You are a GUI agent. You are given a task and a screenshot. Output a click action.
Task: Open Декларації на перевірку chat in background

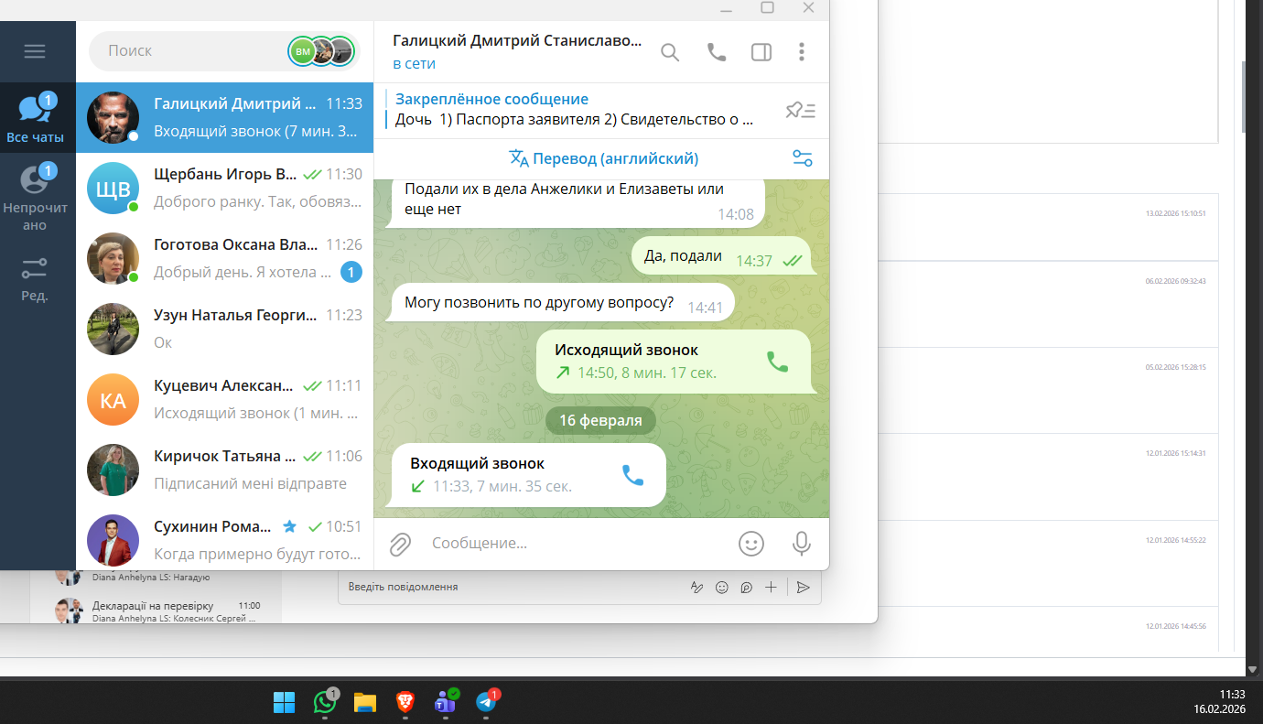(157, 611)
